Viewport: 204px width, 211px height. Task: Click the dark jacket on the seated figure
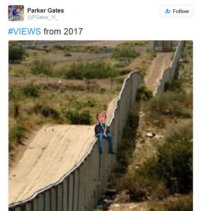tap(102, 129)
